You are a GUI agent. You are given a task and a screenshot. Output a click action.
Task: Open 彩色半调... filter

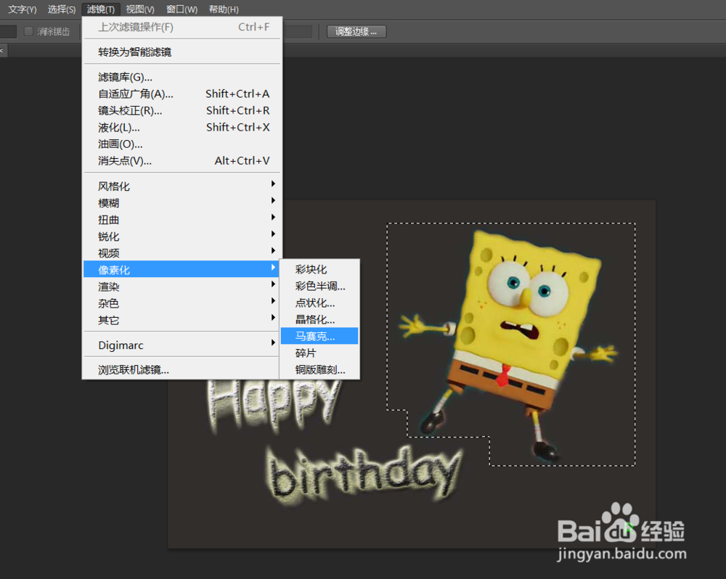319,286
